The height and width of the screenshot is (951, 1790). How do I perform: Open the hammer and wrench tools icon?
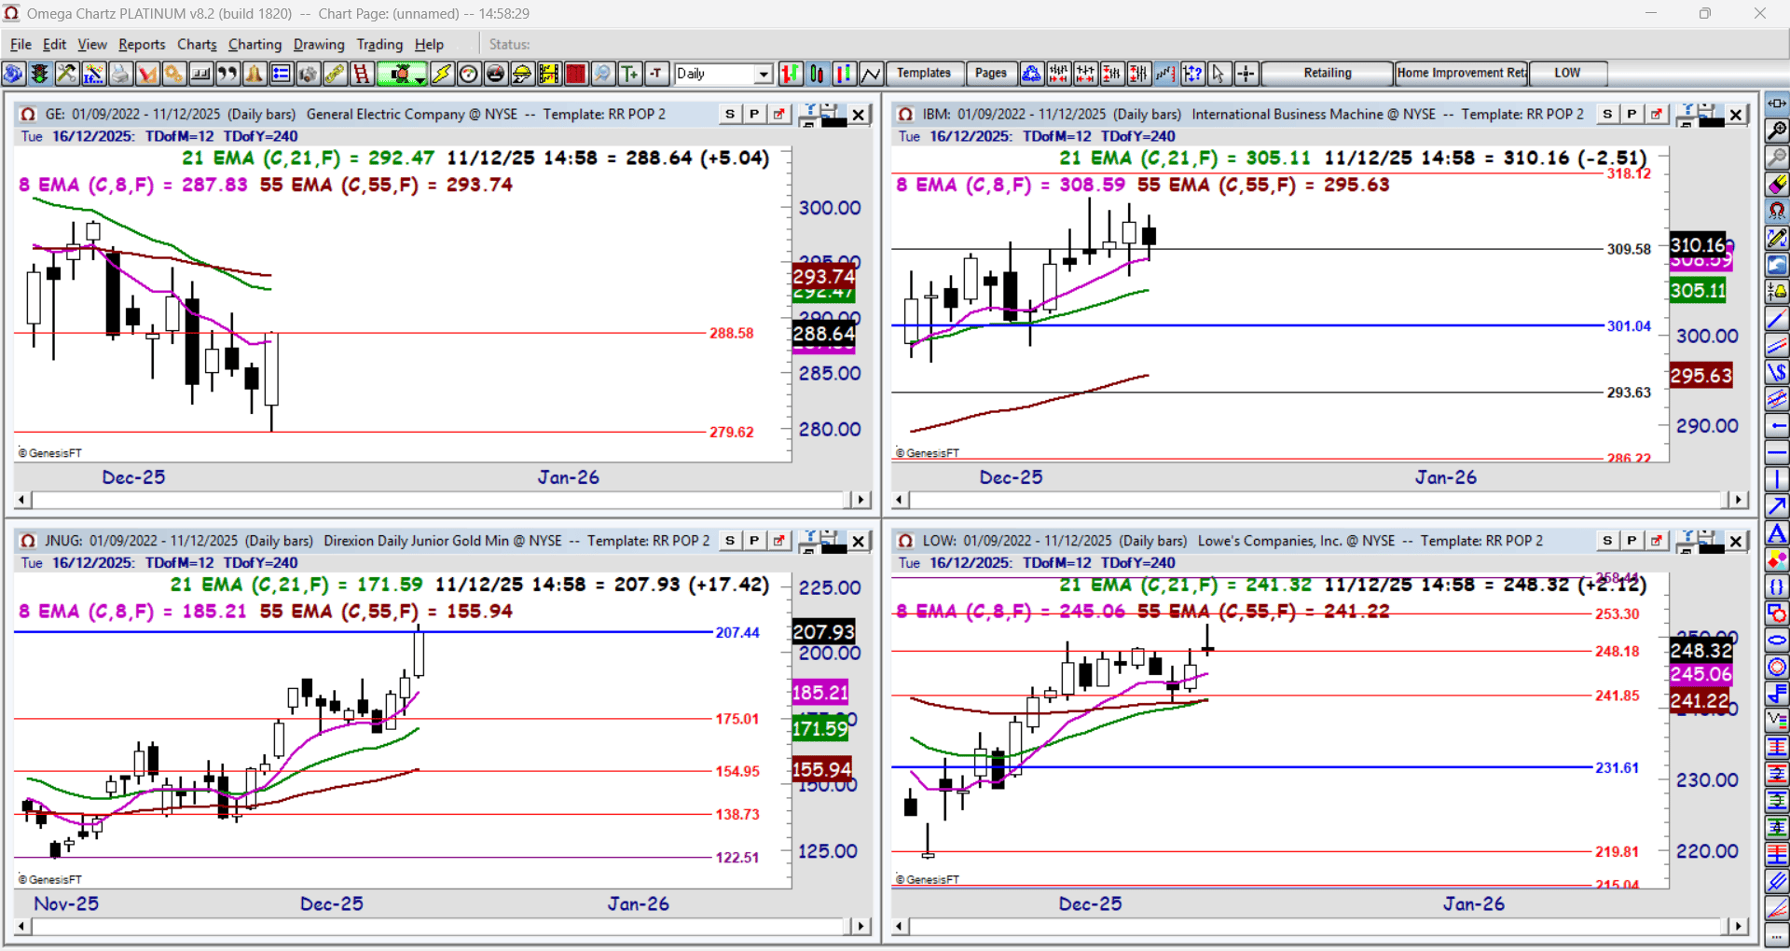[66, 74]
